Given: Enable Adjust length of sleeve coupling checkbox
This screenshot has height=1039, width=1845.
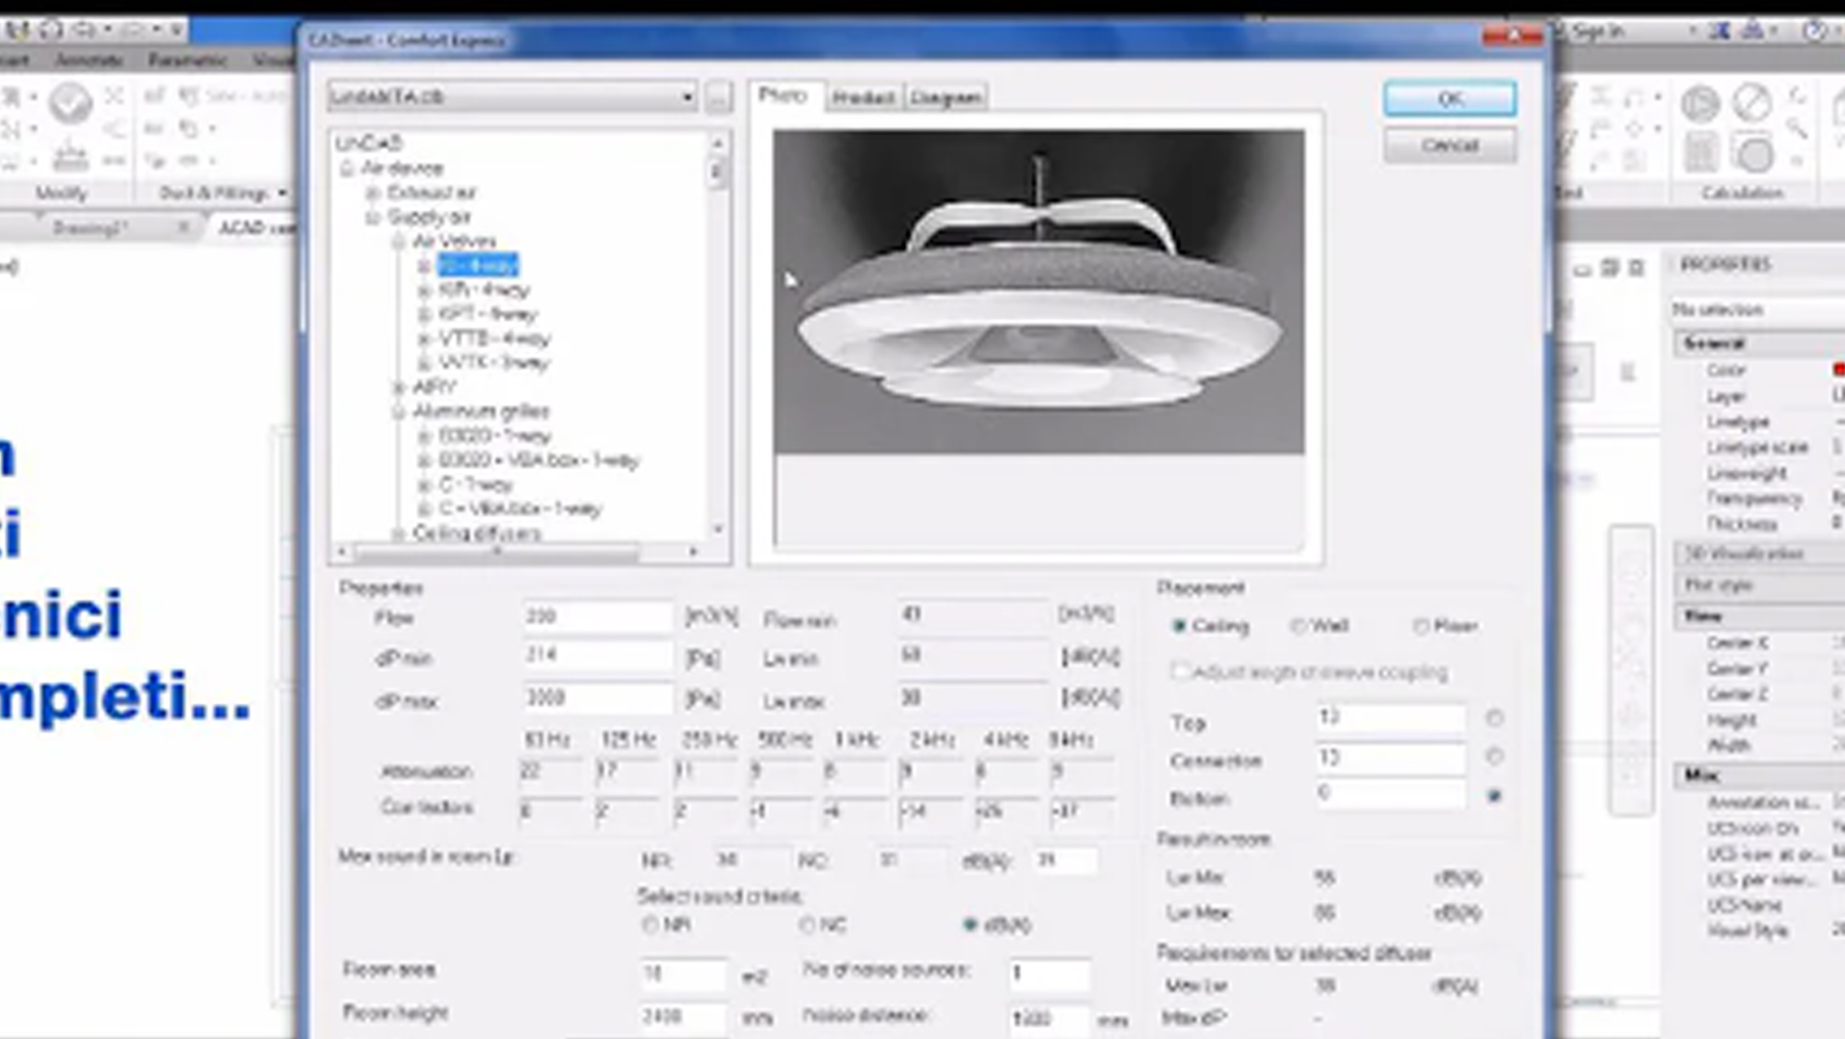Looking at the screenshot, I should (x=1179, y=671).
